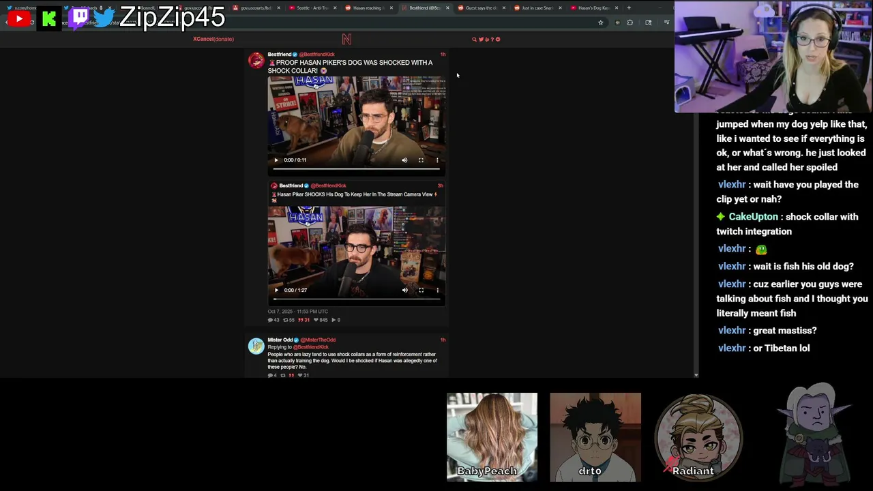Close the 'Seattle - Anti-Tru' tab

tap(335, 8)
